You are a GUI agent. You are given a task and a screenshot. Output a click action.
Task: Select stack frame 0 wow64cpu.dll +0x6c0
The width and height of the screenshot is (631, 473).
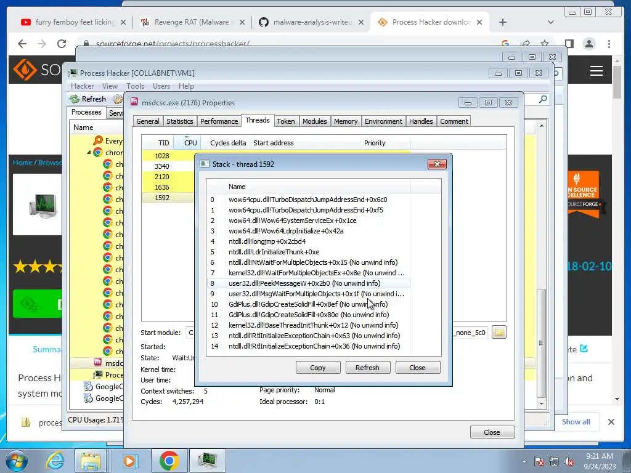point(309,200)
